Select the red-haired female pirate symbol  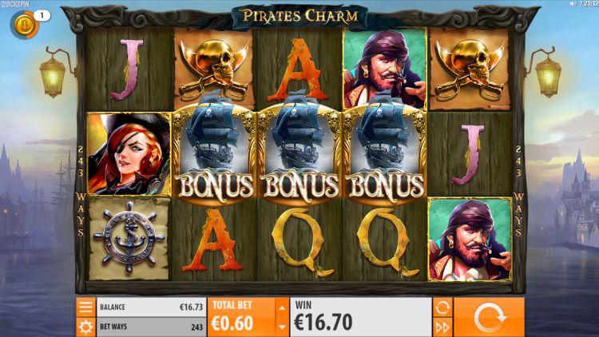pyautogui.click(x=129, y=154)
